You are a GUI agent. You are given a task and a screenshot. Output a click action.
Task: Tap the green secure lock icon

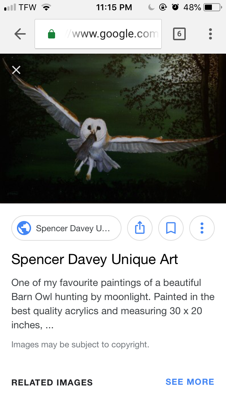(x=52, y=34)
